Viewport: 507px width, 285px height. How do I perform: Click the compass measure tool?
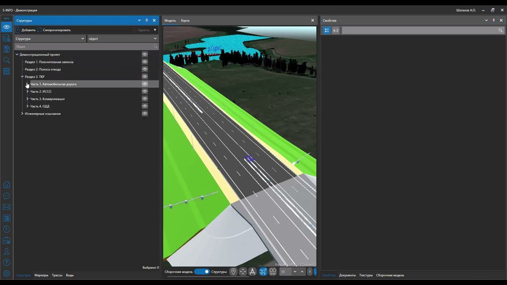[252, 272]
